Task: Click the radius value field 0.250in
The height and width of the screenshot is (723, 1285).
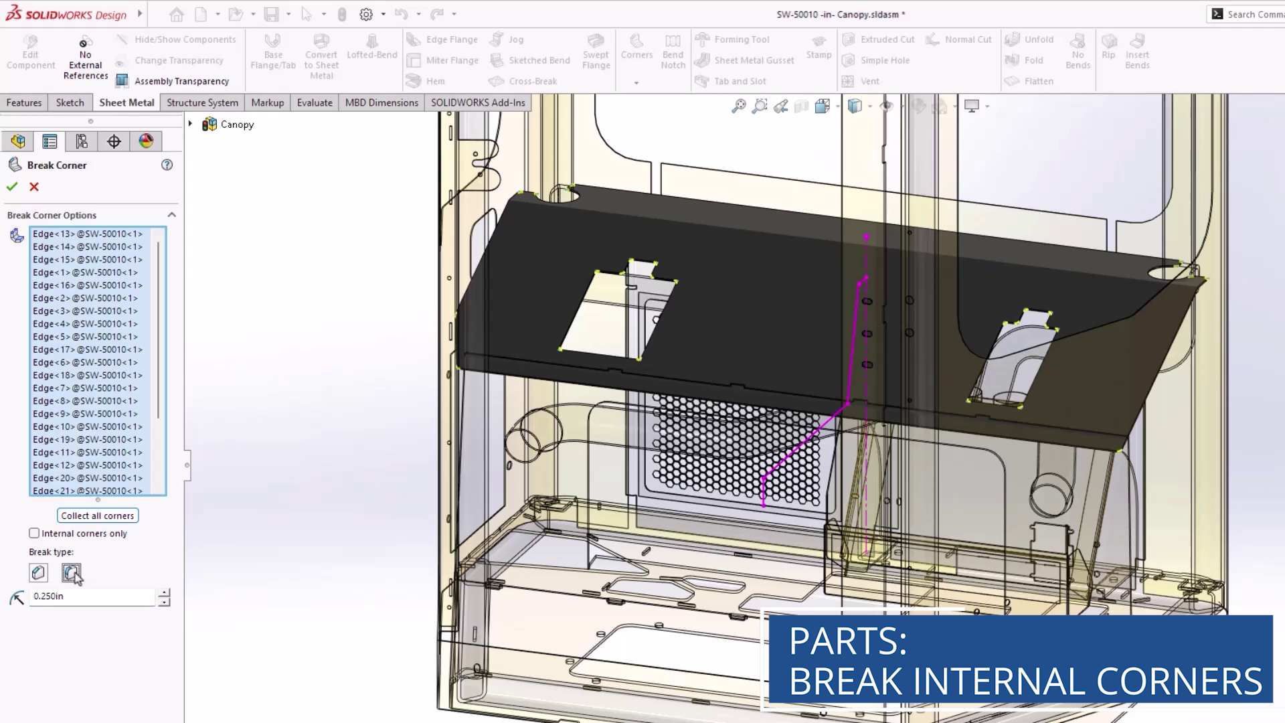Action: pos(90,596)
